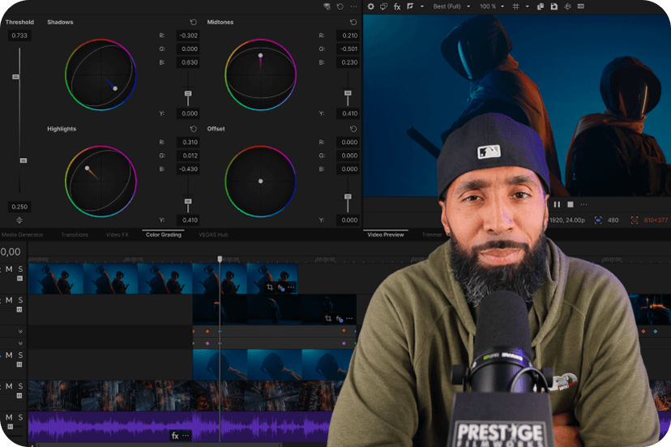Pause the video preview playback

(x=557, y=205)
